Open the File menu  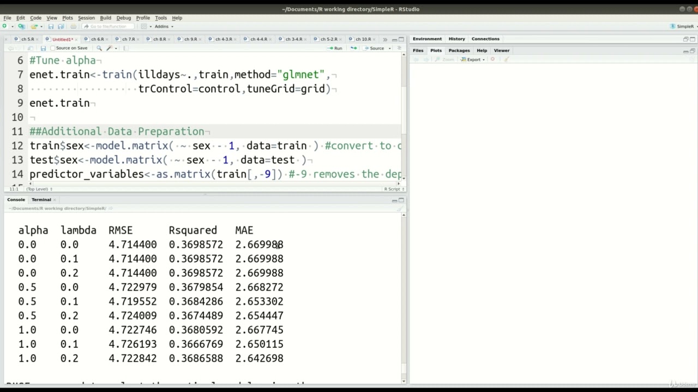(7, 17)
